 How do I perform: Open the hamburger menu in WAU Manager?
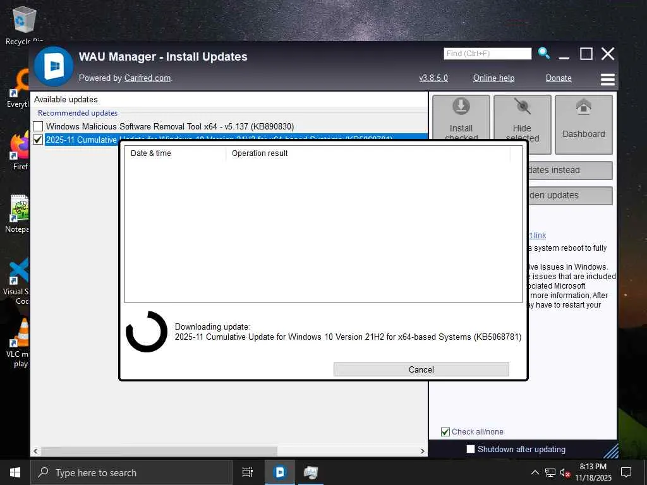pos(607,79)
